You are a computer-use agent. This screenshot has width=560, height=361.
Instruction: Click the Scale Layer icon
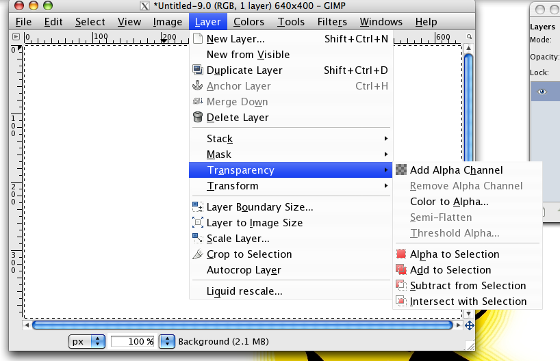(x=197, y=238)
